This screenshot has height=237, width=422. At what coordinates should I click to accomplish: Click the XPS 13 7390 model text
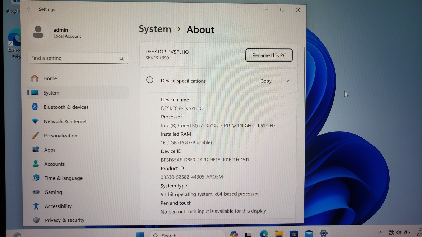[157, 58]
